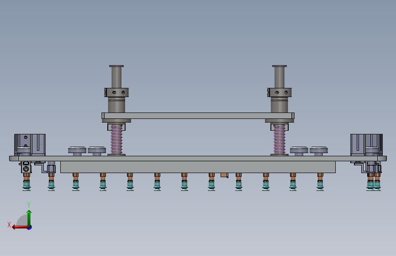Select the wide gray block under the base plate

(x=198, y=167)
